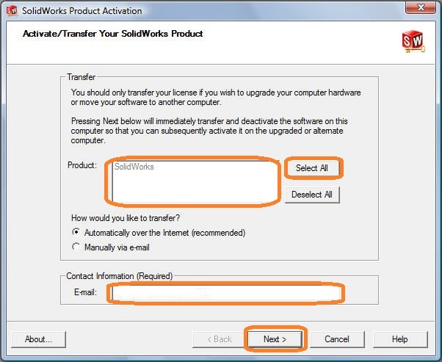Click the SolidWorks title bar icon
Screen dimensions: 442x362
tap(12, 11)
